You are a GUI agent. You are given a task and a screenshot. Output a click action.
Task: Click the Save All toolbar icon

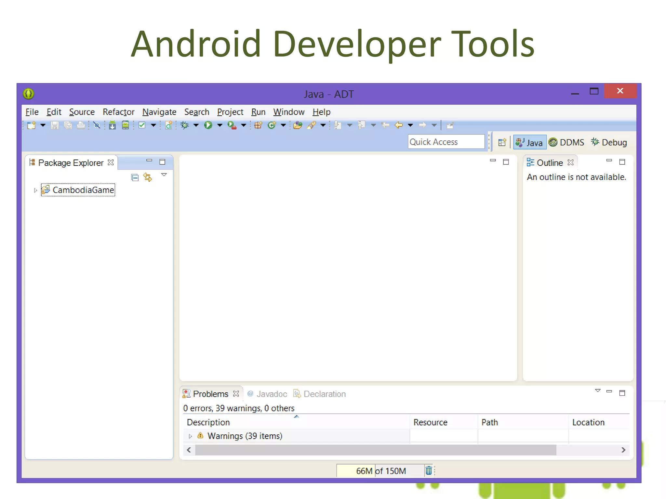[68, 125]
